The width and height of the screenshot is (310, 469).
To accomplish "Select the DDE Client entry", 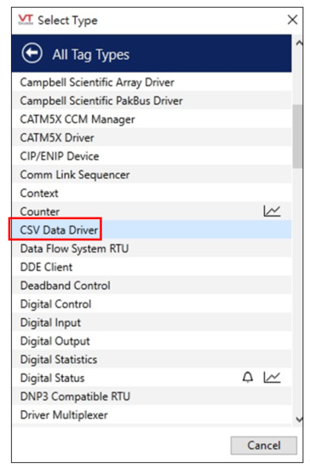I will [152, 267].
